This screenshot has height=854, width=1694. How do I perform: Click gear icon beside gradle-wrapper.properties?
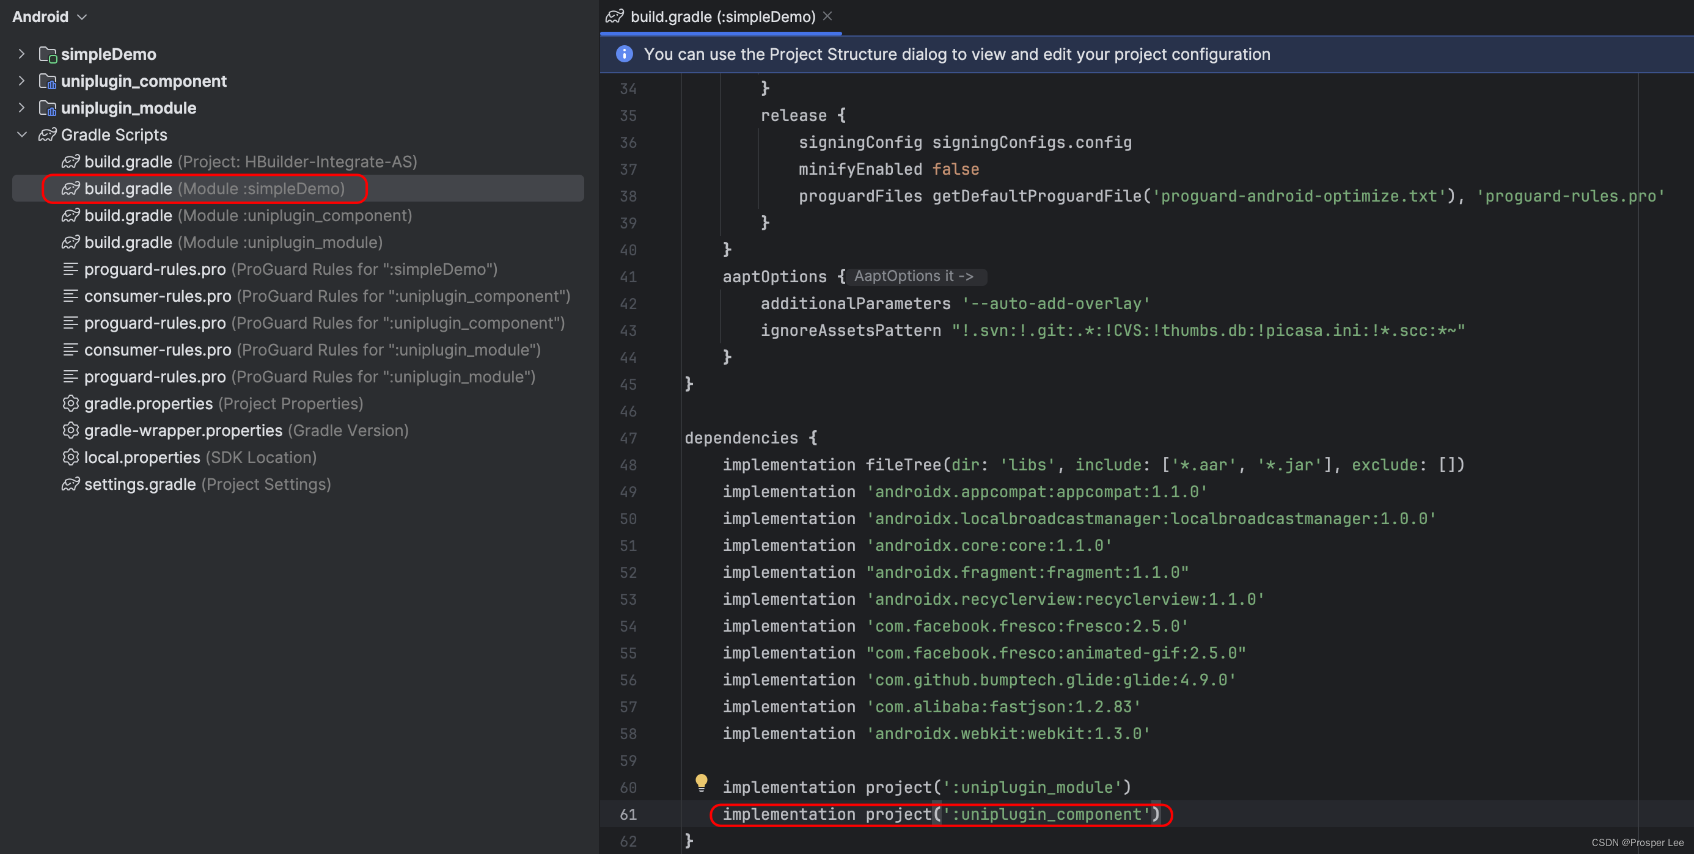point(70,431)
